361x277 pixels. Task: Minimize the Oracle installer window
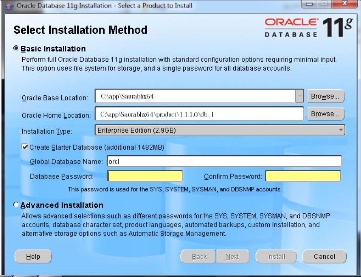tap(309, 4)
